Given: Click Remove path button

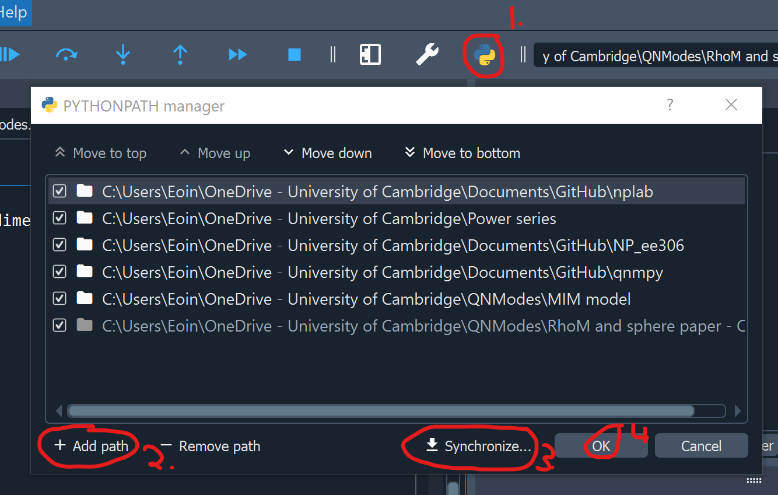Looking at the screenshot, I should [x=211, y=446].
